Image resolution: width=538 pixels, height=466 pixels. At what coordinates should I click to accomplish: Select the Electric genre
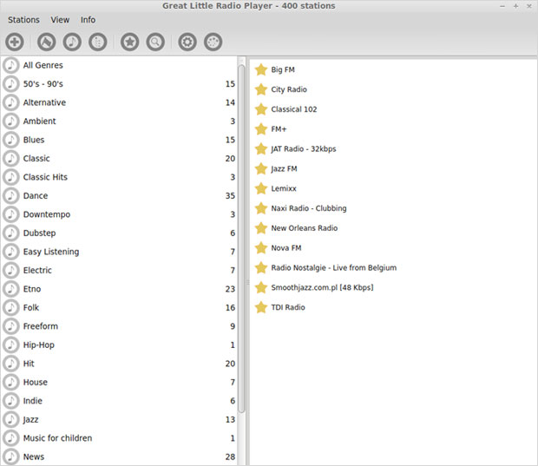[119, 271]
